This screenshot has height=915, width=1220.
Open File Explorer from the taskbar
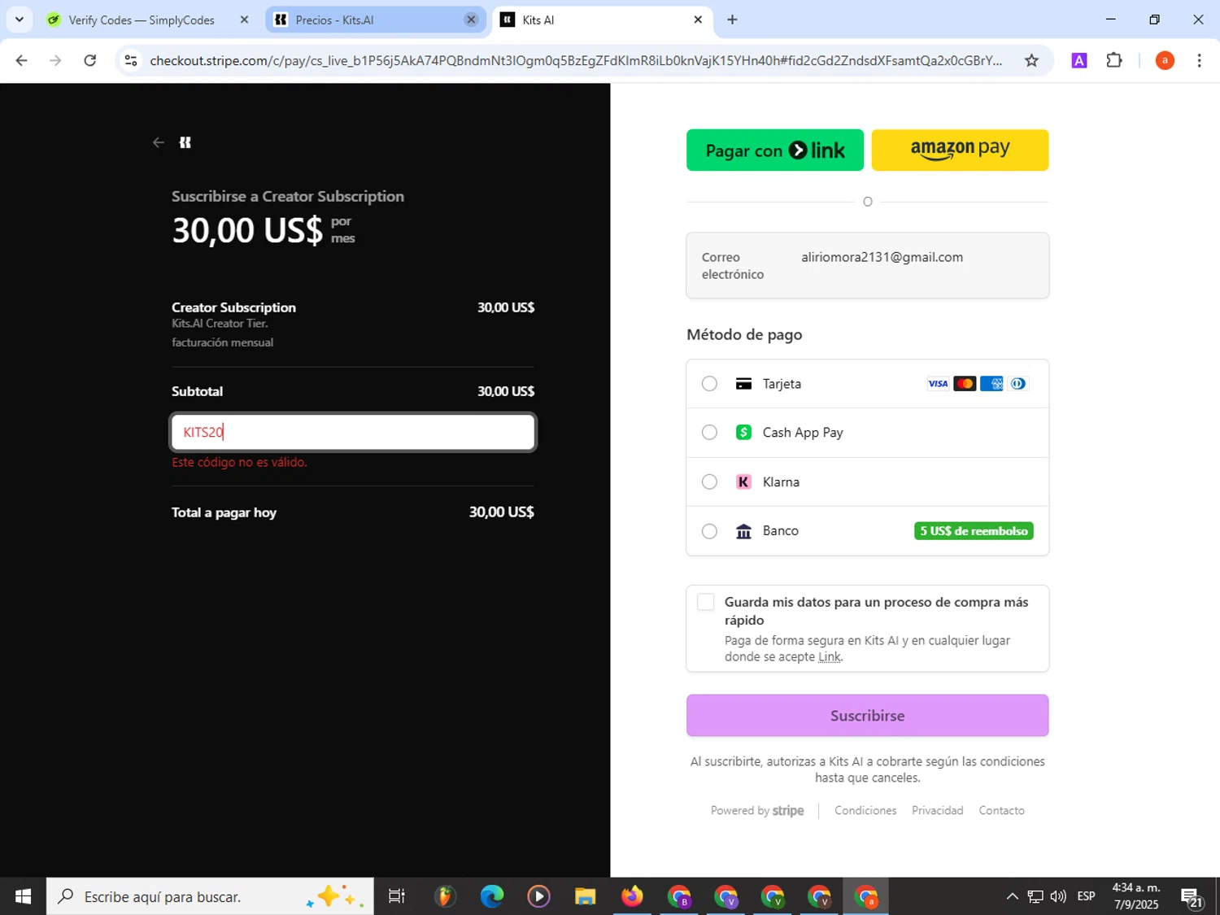pos(586,896)
